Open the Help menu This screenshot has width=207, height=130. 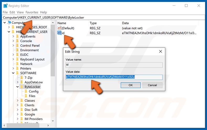coord(43,12)
